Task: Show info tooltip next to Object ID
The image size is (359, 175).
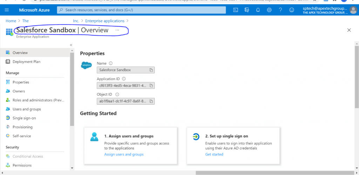Action: (x=117, y=94)
